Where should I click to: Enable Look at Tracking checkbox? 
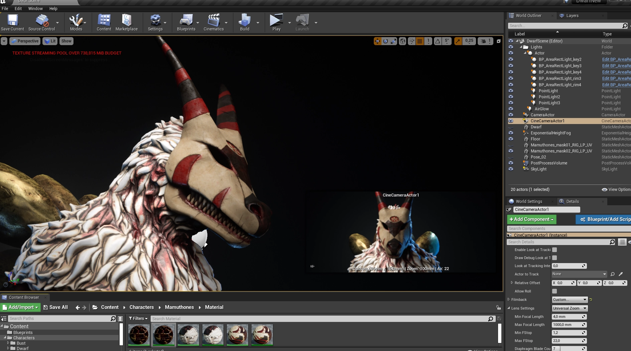tap(555, 250)
